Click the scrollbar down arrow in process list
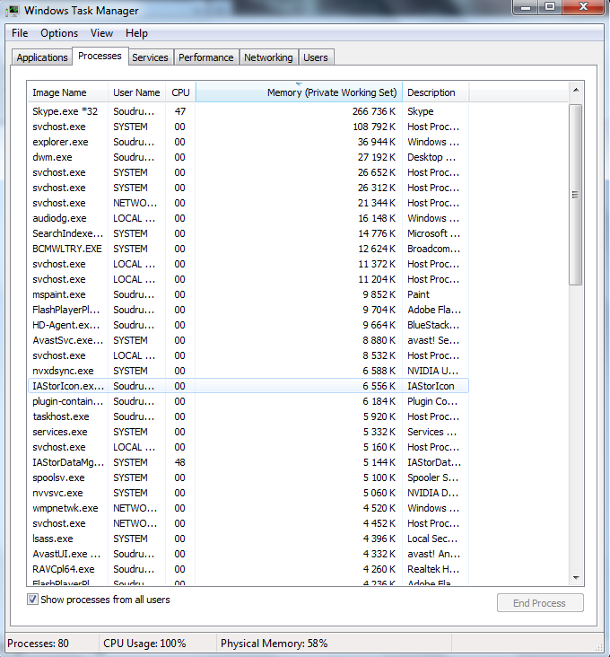Screen dimensions: 610x657 tap(576, 576)
